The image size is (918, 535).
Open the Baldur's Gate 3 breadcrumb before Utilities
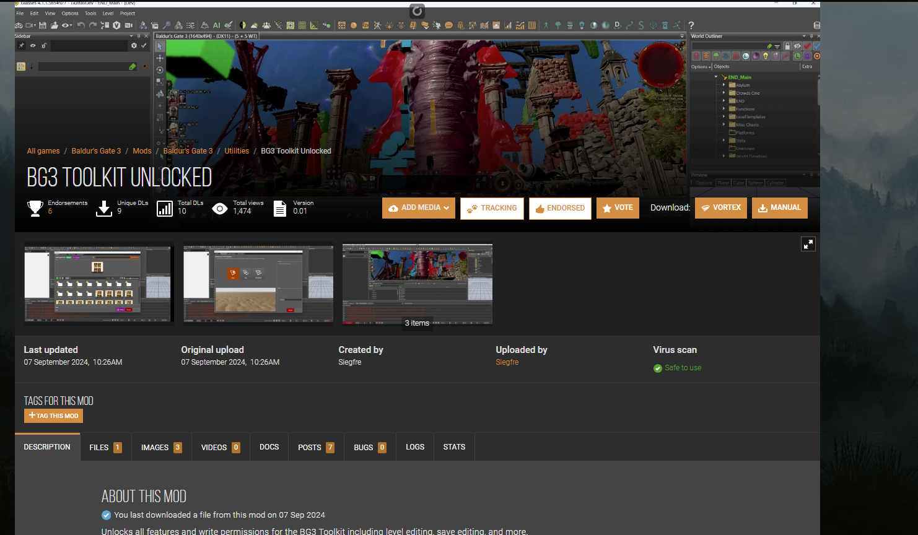coord(188,151)
